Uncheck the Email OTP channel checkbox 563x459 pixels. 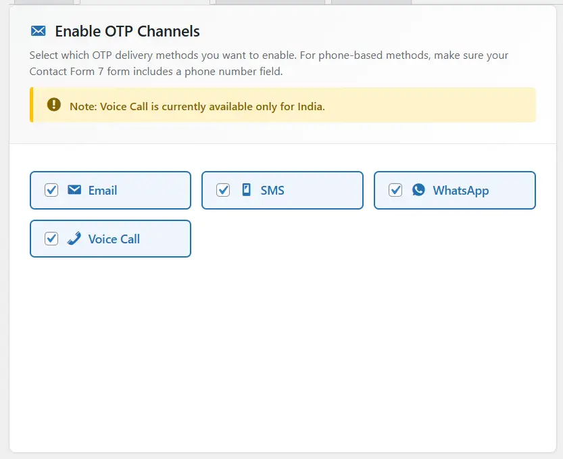(x=51, y=190)
